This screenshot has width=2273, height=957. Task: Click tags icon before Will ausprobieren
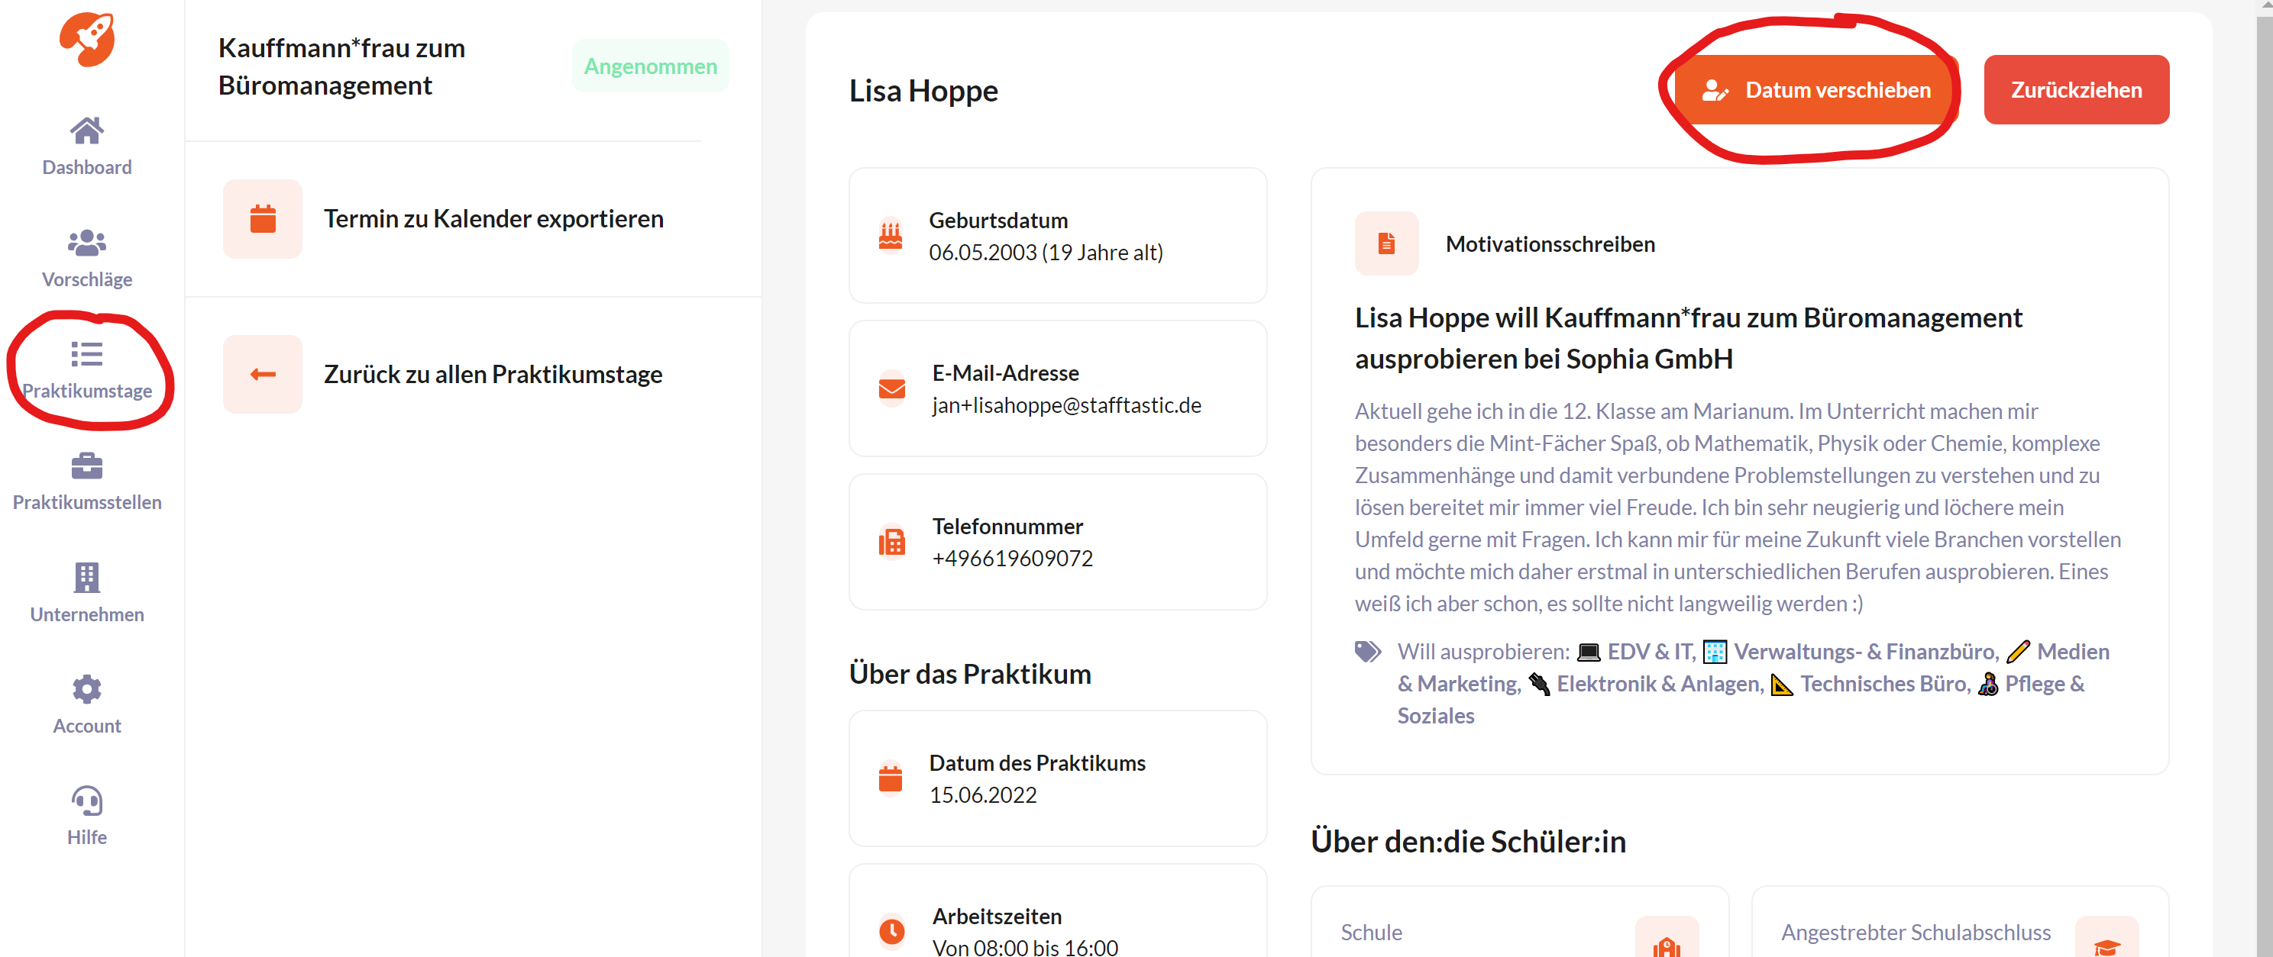tap(1368, 652)
